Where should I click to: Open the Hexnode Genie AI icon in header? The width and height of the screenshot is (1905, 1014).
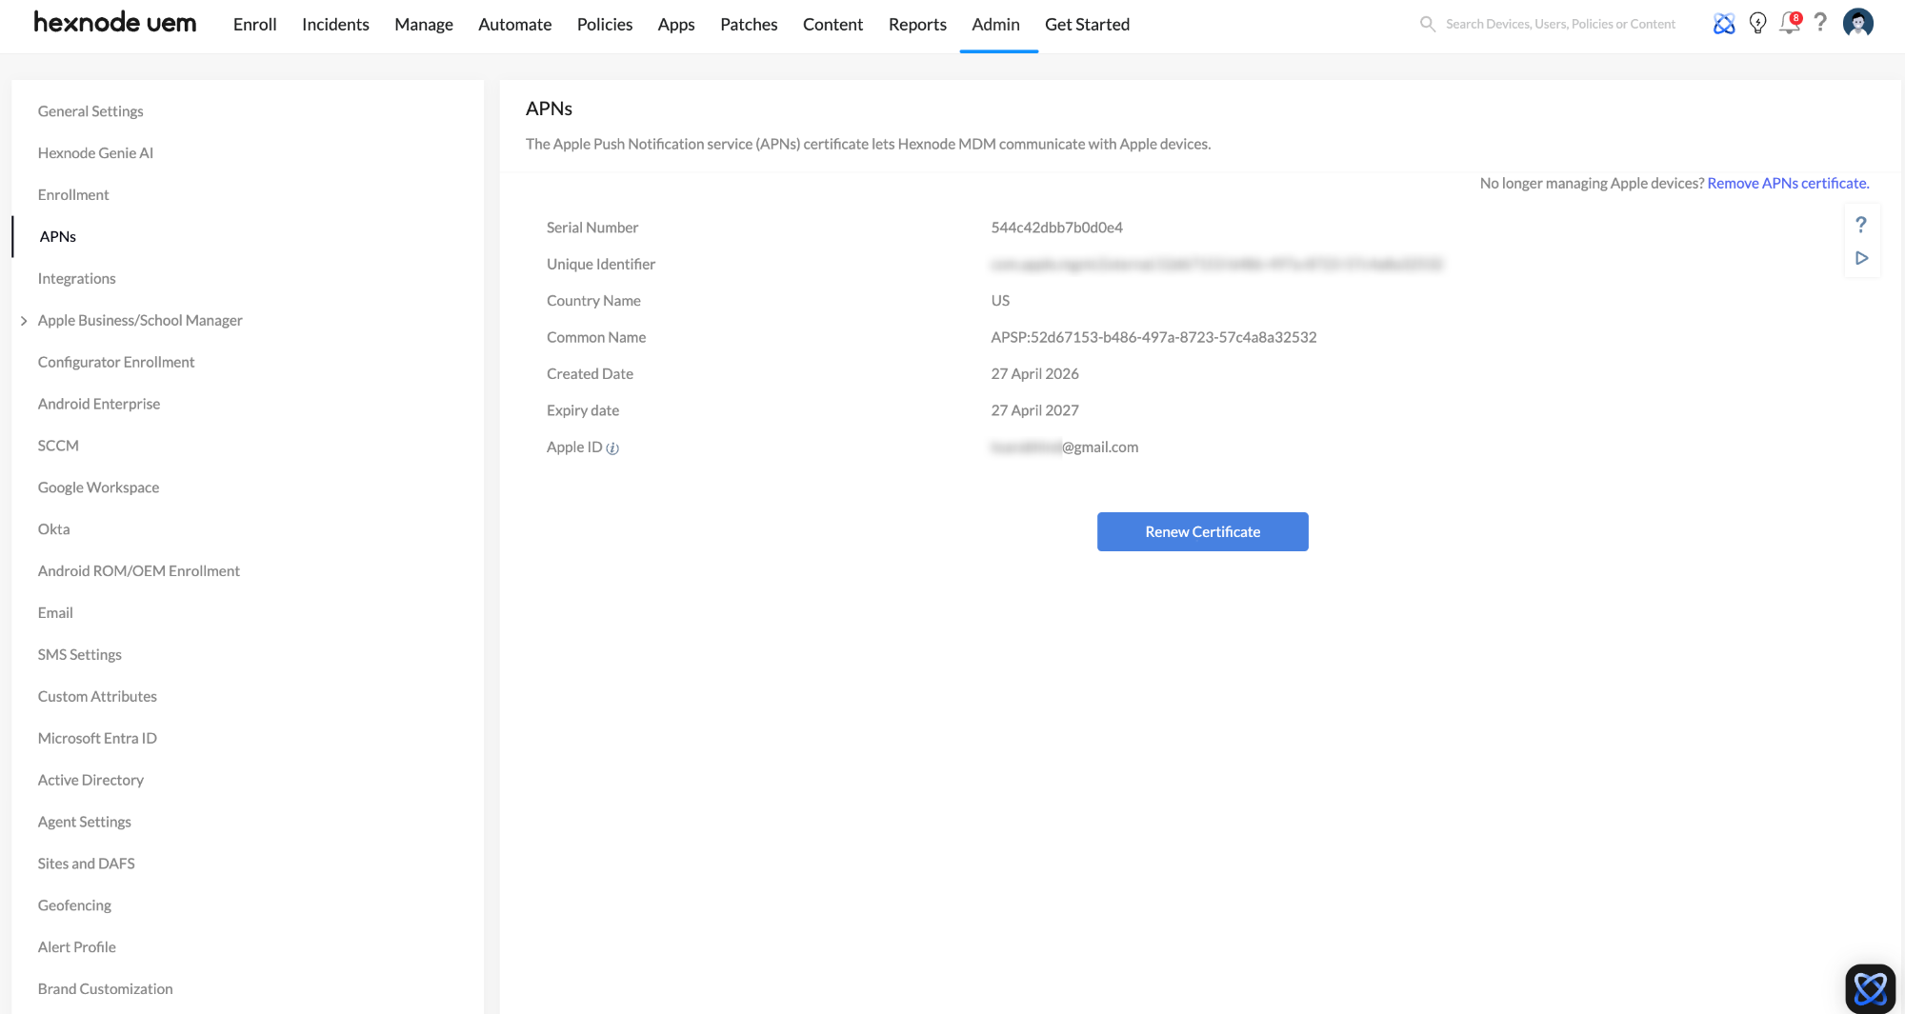coord(1724,24)
